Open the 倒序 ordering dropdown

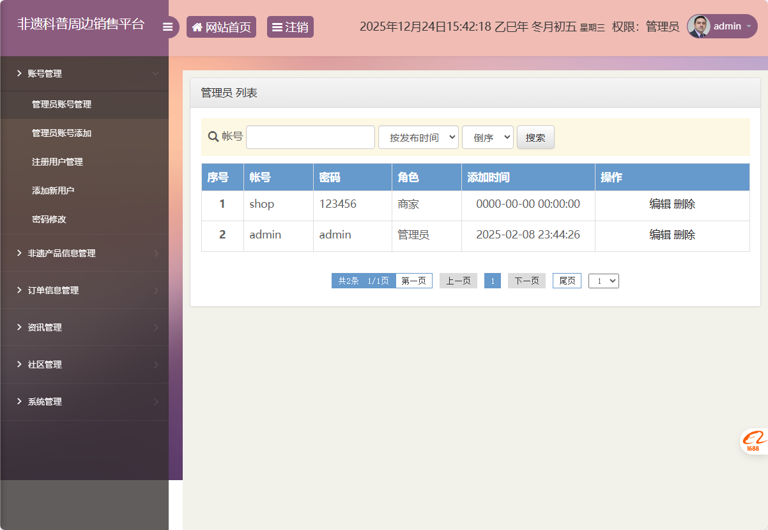click(488, 137)
